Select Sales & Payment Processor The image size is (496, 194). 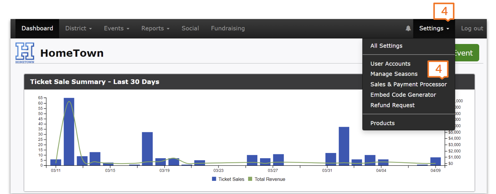point(408,85)
